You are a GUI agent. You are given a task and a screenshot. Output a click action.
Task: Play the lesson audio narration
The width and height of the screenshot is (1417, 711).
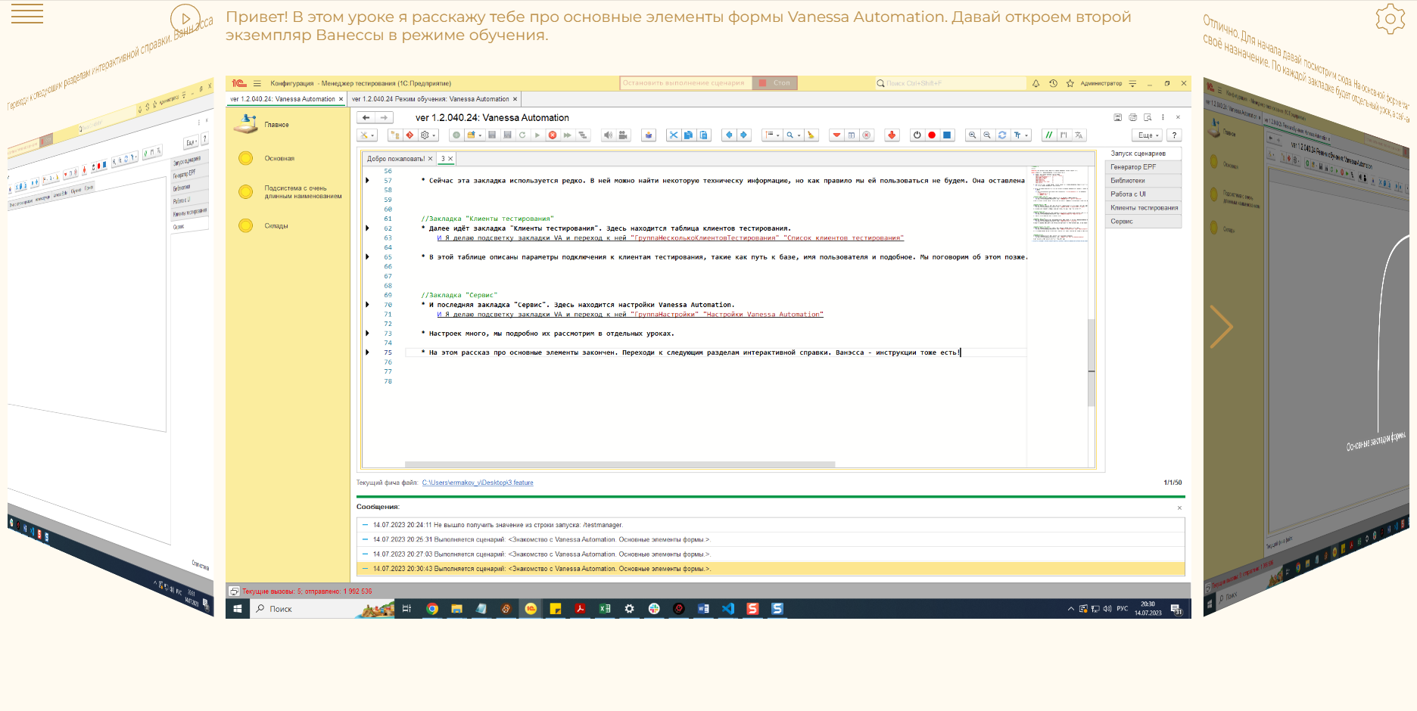[185, 18]
